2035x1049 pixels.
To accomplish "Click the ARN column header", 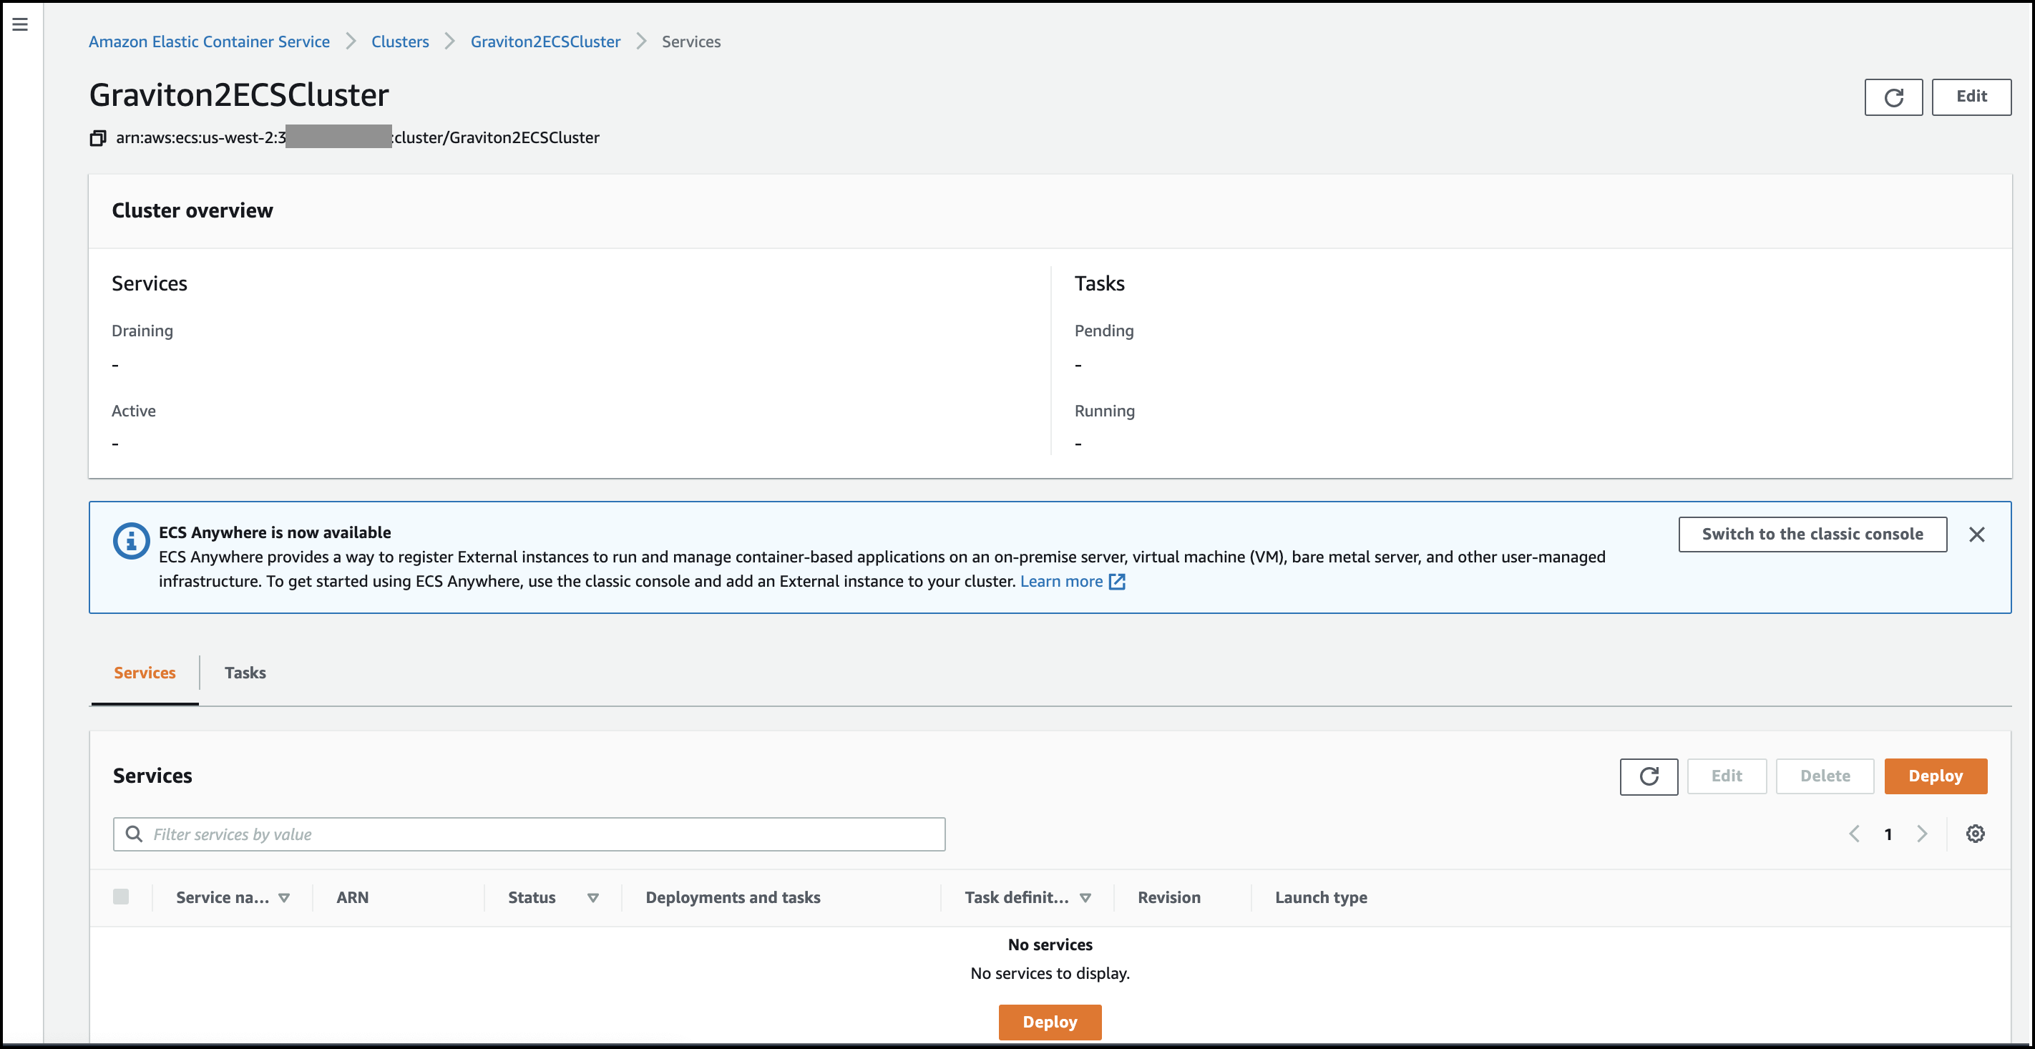I will pyautogui.click(x=352, y=897).
